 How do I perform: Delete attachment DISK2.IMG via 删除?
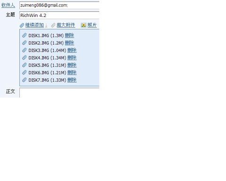tap(69, 43)
